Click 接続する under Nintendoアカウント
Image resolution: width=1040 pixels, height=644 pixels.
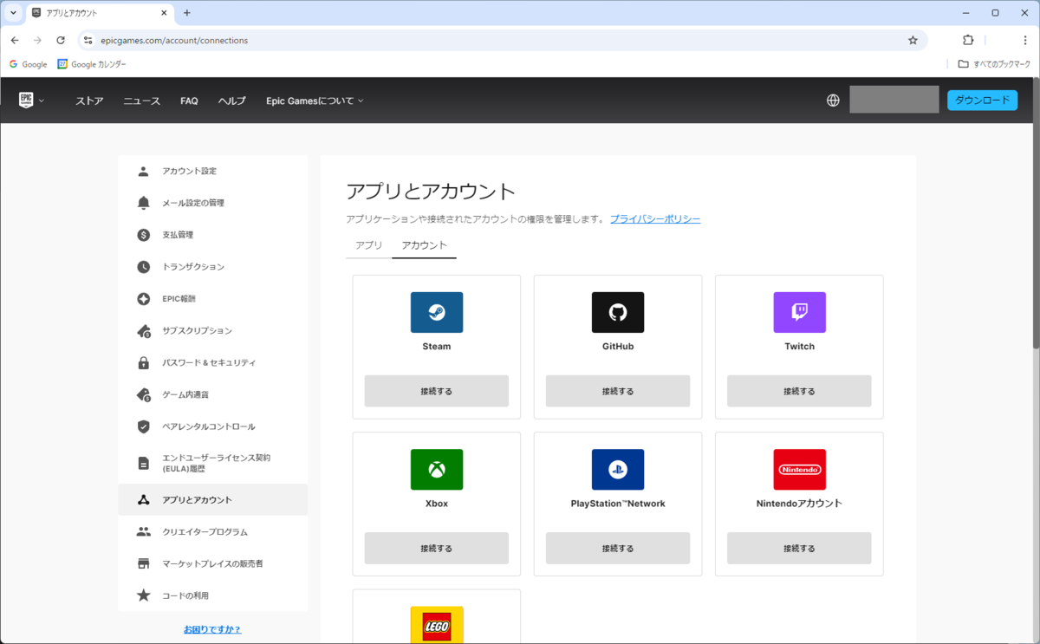coord(799,548)
